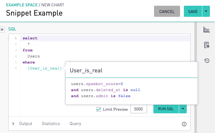Expand the left sidebar with double chevron

coord(2,30)
